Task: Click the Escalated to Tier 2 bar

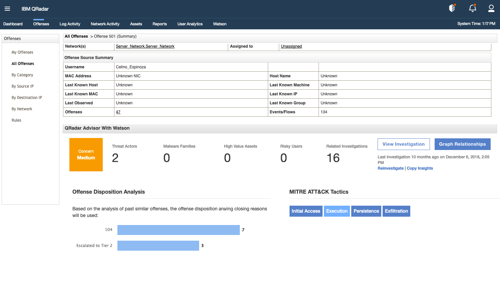Action: click(158, 246)
